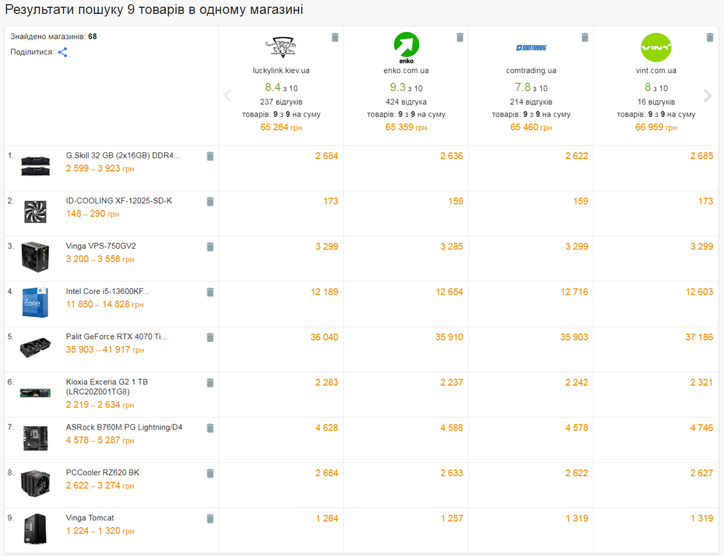Remove comtrading.ua store with trash icon
Image resolution: width=724 pixels, height=556 pixels.
(x=585, y=38)
